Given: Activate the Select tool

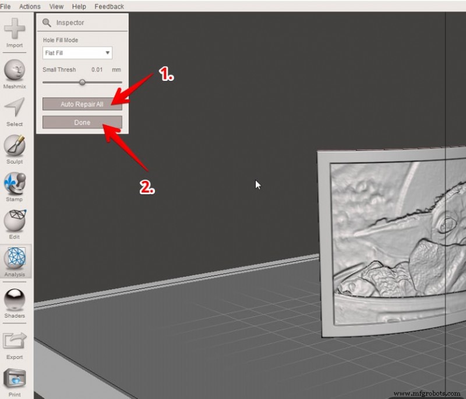Looking at the screenshot, I should tap(14, 112).
